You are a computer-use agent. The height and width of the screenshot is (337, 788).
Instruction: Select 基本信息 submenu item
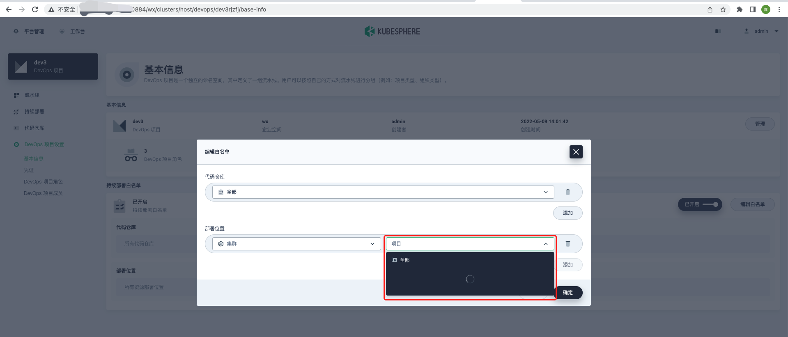(x=34, y=159)
